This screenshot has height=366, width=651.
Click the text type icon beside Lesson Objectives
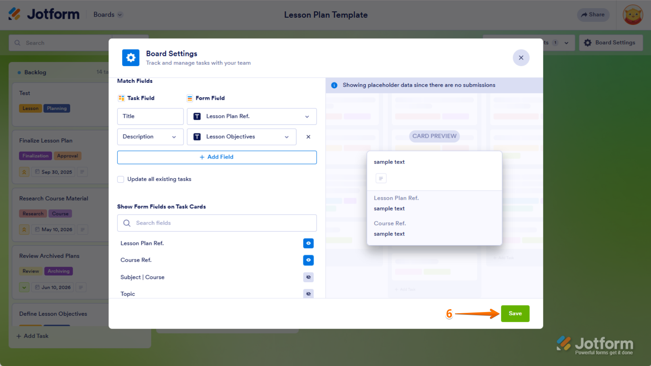coord(197,137)
